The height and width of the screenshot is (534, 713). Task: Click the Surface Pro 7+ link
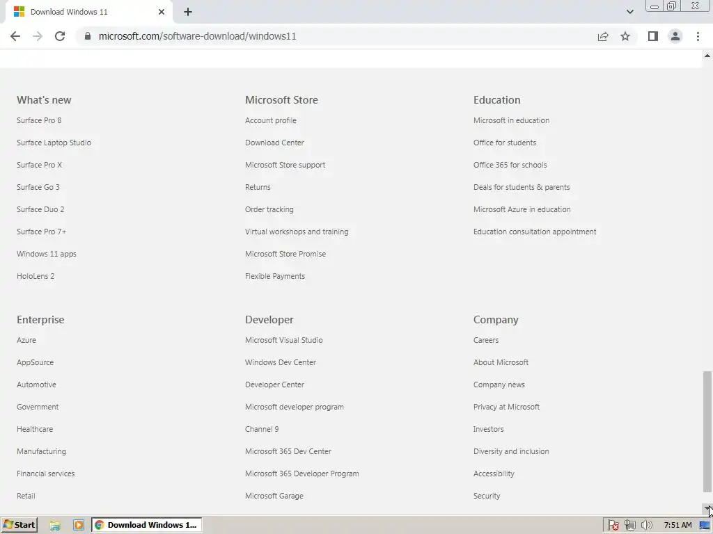pyautogui.click(x=41, y=232)
